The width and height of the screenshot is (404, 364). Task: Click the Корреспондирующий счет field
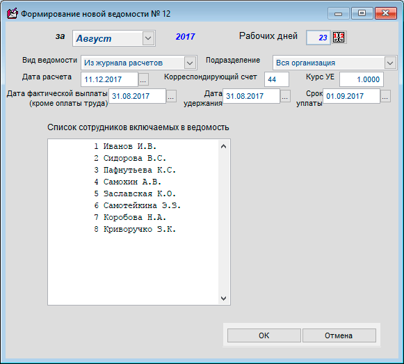pyautogui.click(x=277, y=79)
